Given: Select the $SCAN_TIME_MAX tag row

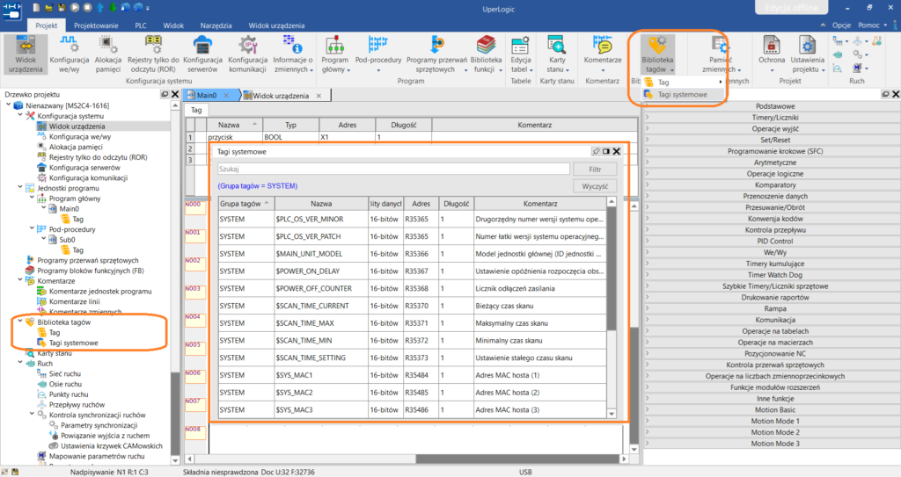Looking at the screenshot, I should (x=412, y=323).
